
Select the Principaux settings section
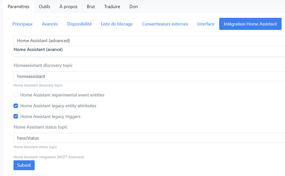point(22,24)
